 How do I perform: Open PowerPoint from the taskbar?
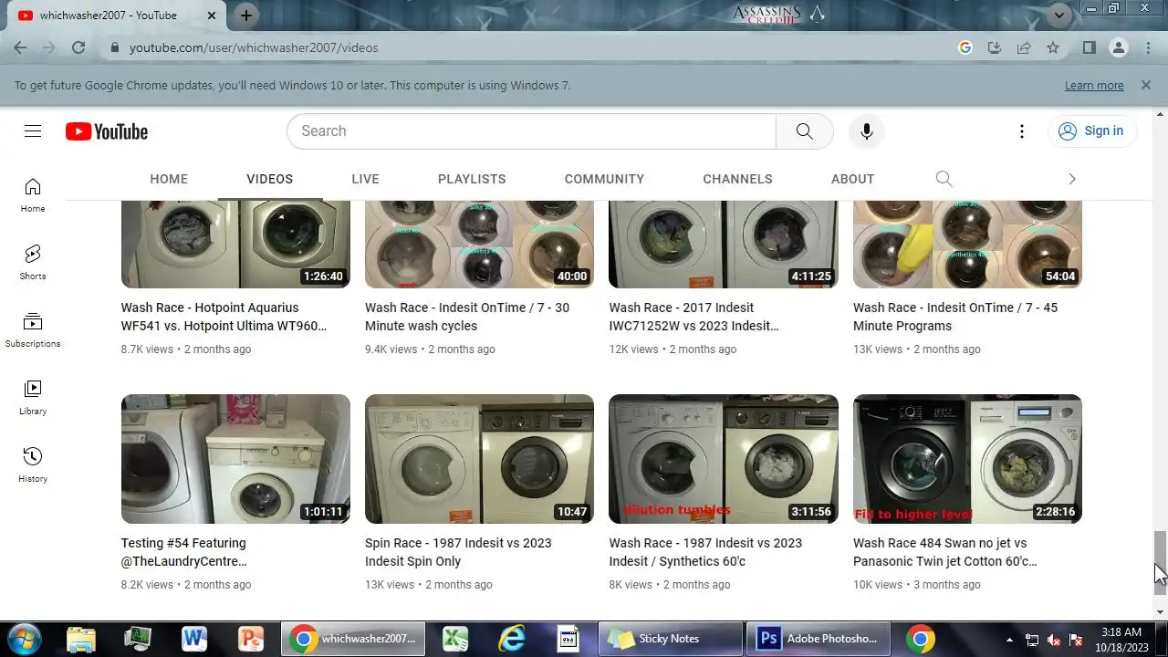[x=251, y=639]
